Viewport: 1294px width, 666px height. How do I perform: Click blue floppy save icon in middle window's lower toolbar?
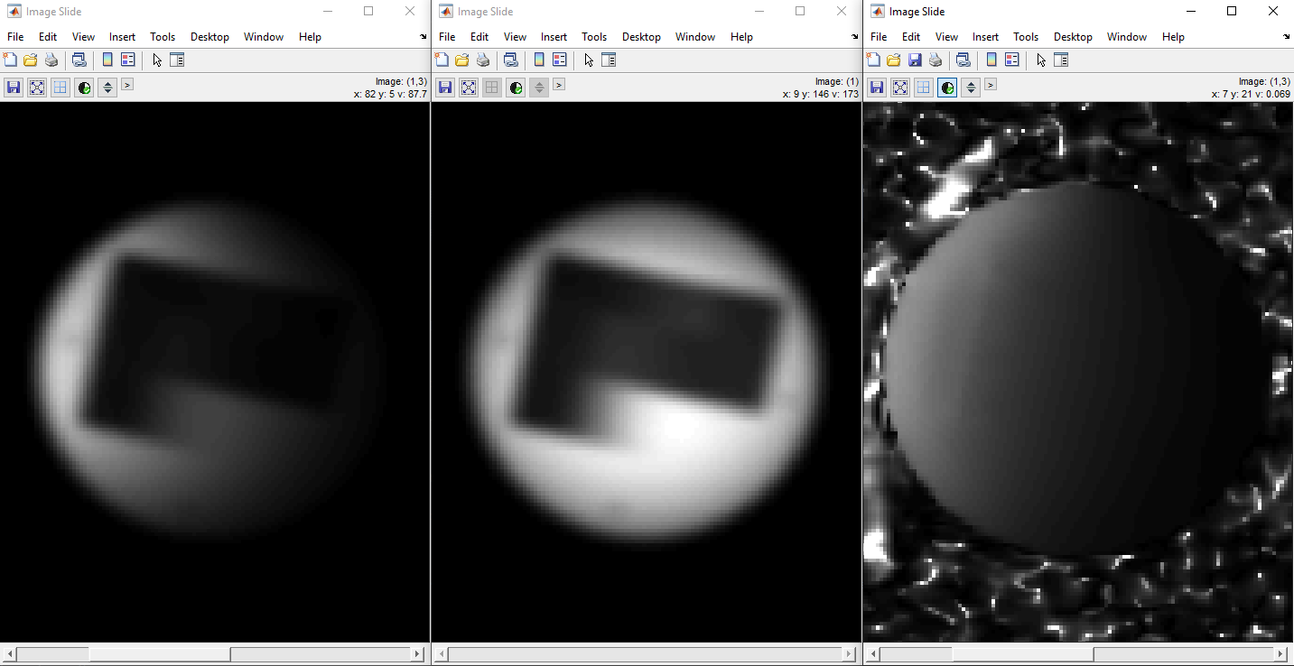[x=445, y=88]
